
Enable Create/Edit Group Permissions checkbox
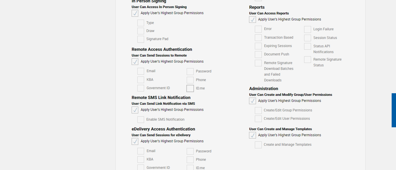(x=258, y=111)
